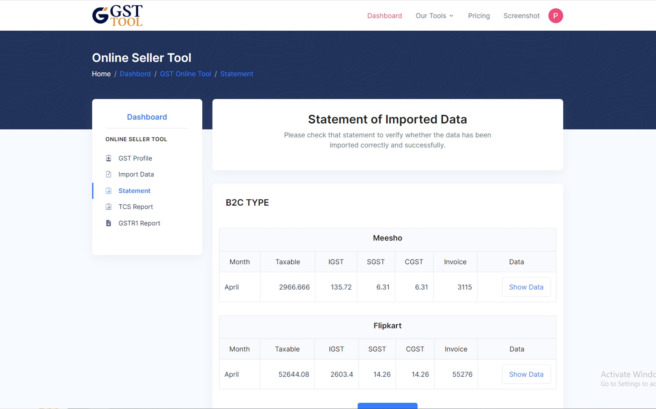The height and width of the screenshot is (409, 656).
Task: Click the GST Profile sidebar icon
Action: [x=108, y=158]
